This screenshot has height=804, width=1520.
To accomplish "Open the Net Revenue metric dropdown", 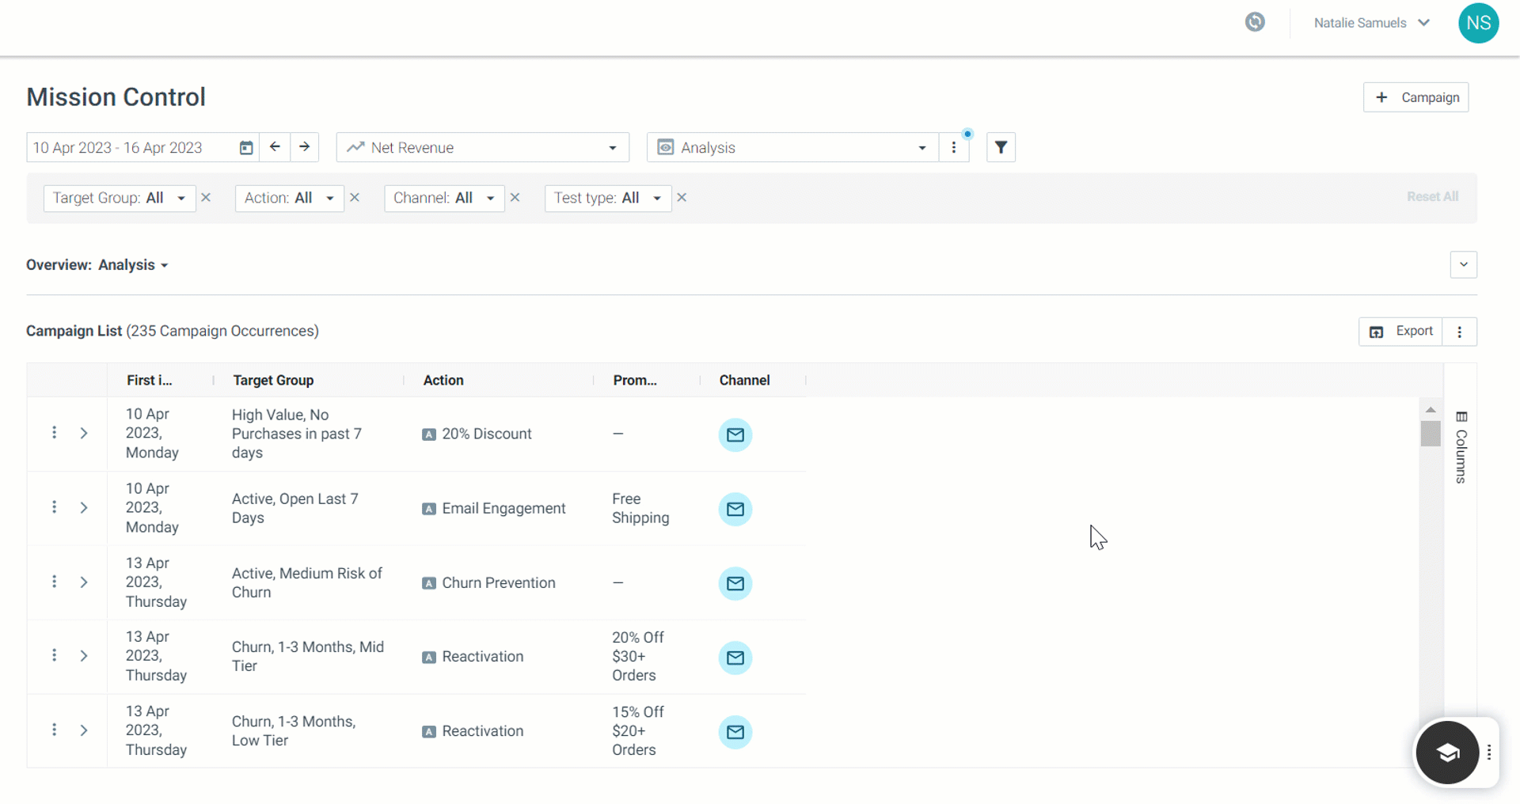I will [483, 148].
